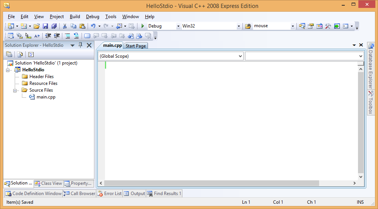The width and height of the screenshot is (378, 209).
Task: Jump to next bookmark in document icon
Action: (139, 36)
